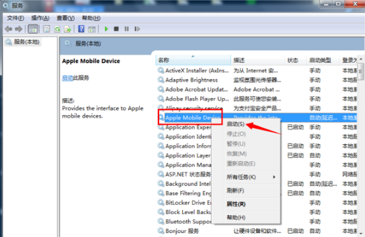
Task: Click the 服务 title bar magnifier icon
Action: pyautogui.click(x=6, y=5)
